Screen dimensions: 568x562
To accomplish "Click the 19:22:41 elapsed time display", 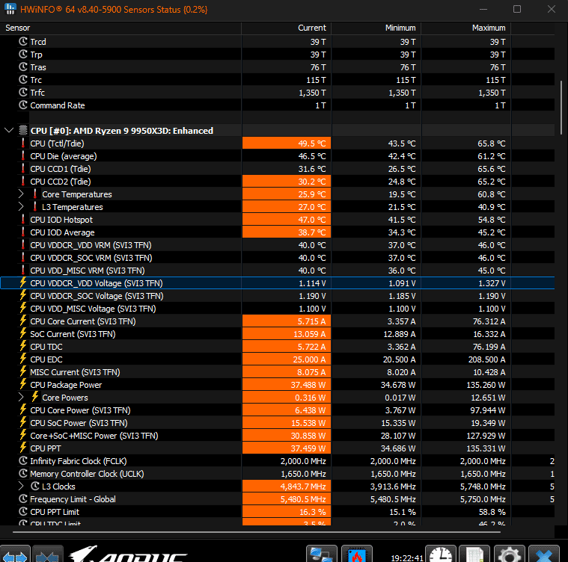I will 407,558.
